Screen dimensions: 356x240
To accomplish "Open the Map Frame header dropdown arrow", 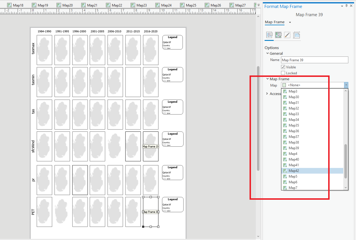I will 290,22.
